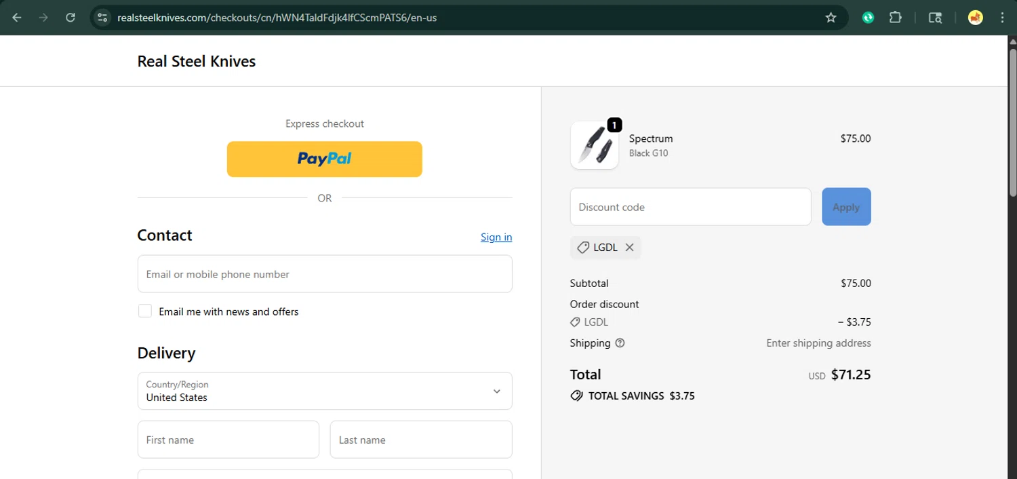Screen dimensions: 1017x479
Task: Reload the checkout page
Action: tap(71, 18)
